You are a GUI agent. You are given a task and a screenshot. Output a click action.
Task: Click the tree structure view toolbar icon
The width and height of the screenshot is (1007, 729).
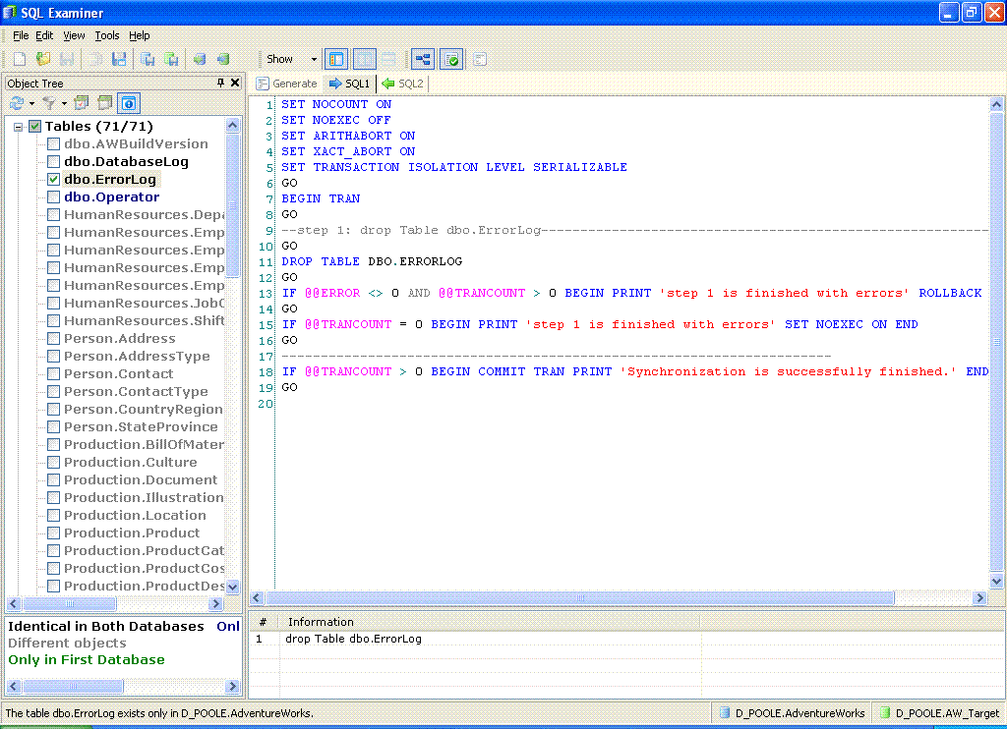(x=423, y=59)
